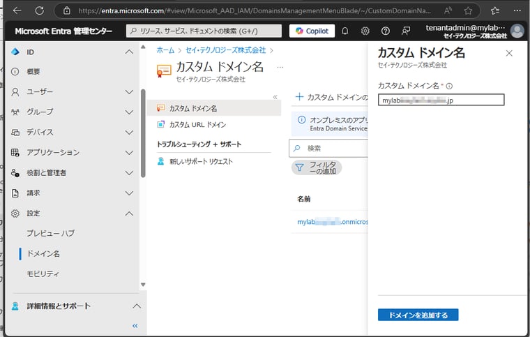Image resolution: width=530 pixels, height=337 pixels.
Task: Open the browser settings and more menu
Action: pos(517,11)
